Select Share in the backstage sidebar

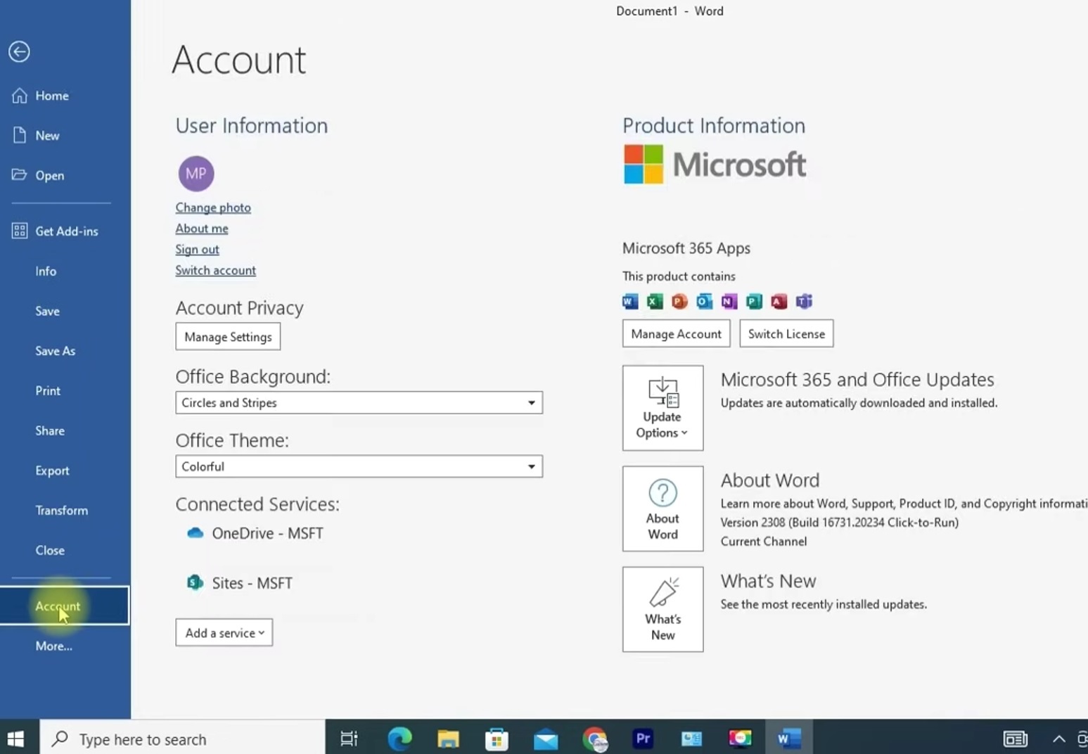(50, 430)
